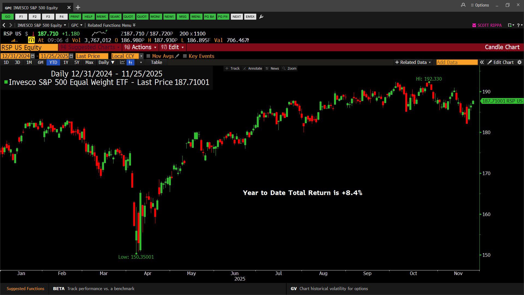Click the magnifier search icon near Options
Image resolution: width=524 pixels, height=295 pixels.
coord(463,5)
